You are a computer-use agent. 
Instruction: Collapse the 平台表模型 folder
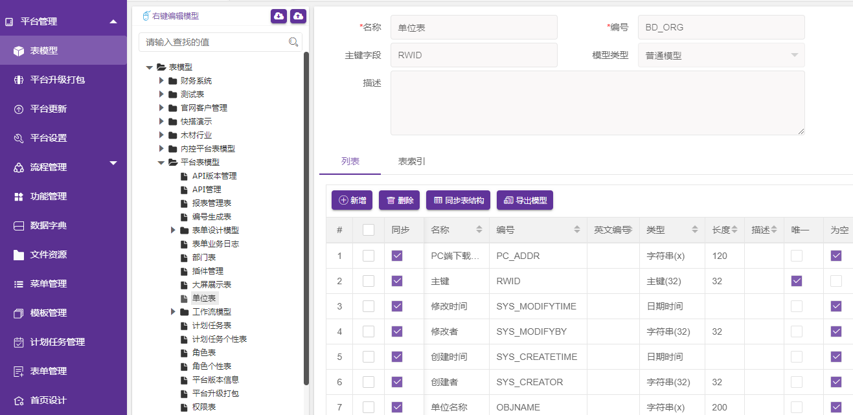click(161, 163)
